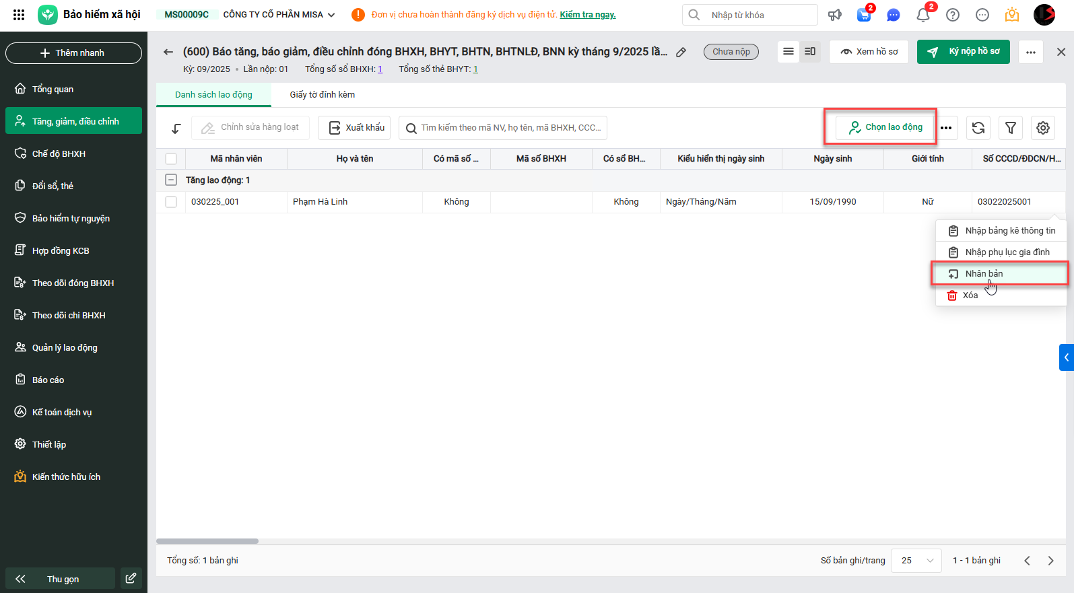This screenshot has height=593, width=1074.
Task: Open table column settings gear
Action: tap(1043, 128)
